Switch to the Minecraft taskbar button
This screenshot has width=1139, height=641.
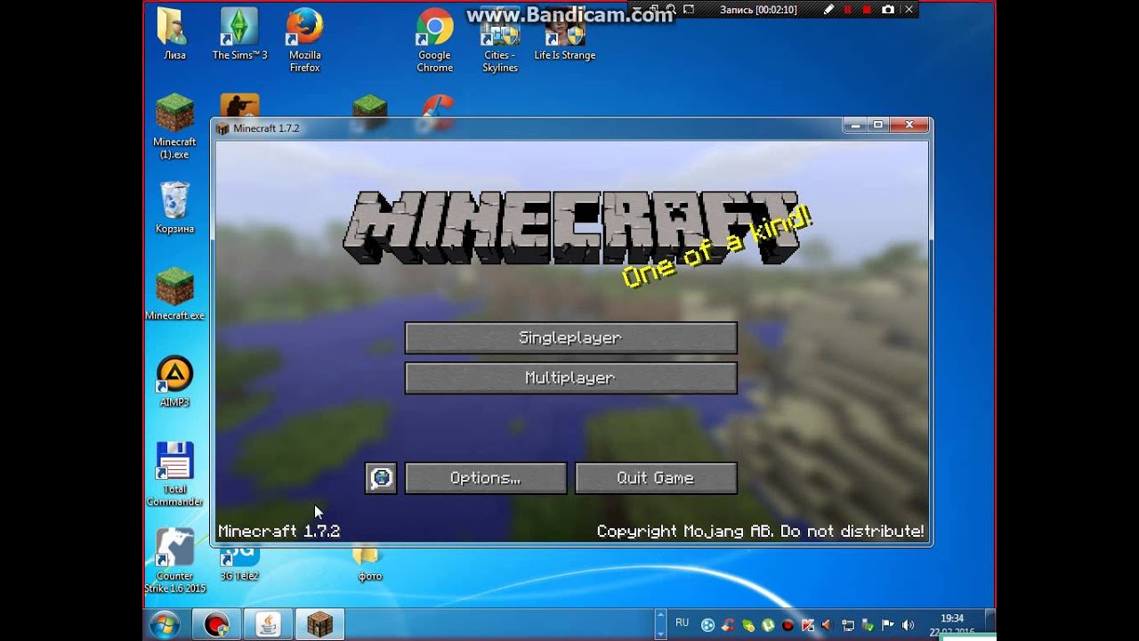319,625
